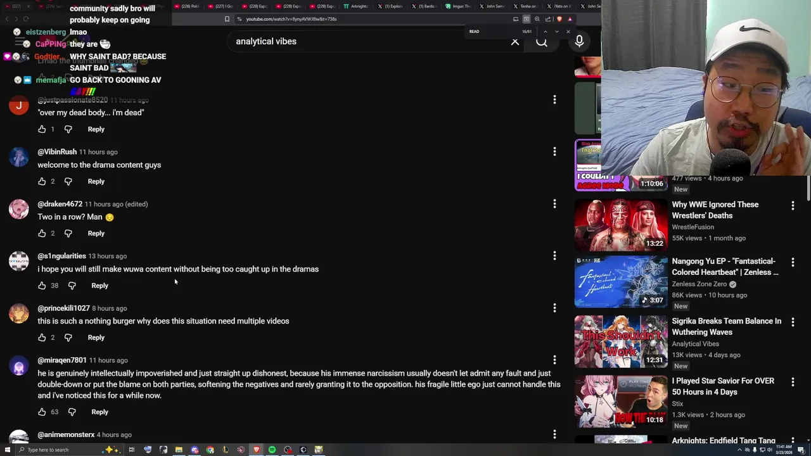
Task: Reply to @justpassionate8520's comment
Action: tap(96, 129)
